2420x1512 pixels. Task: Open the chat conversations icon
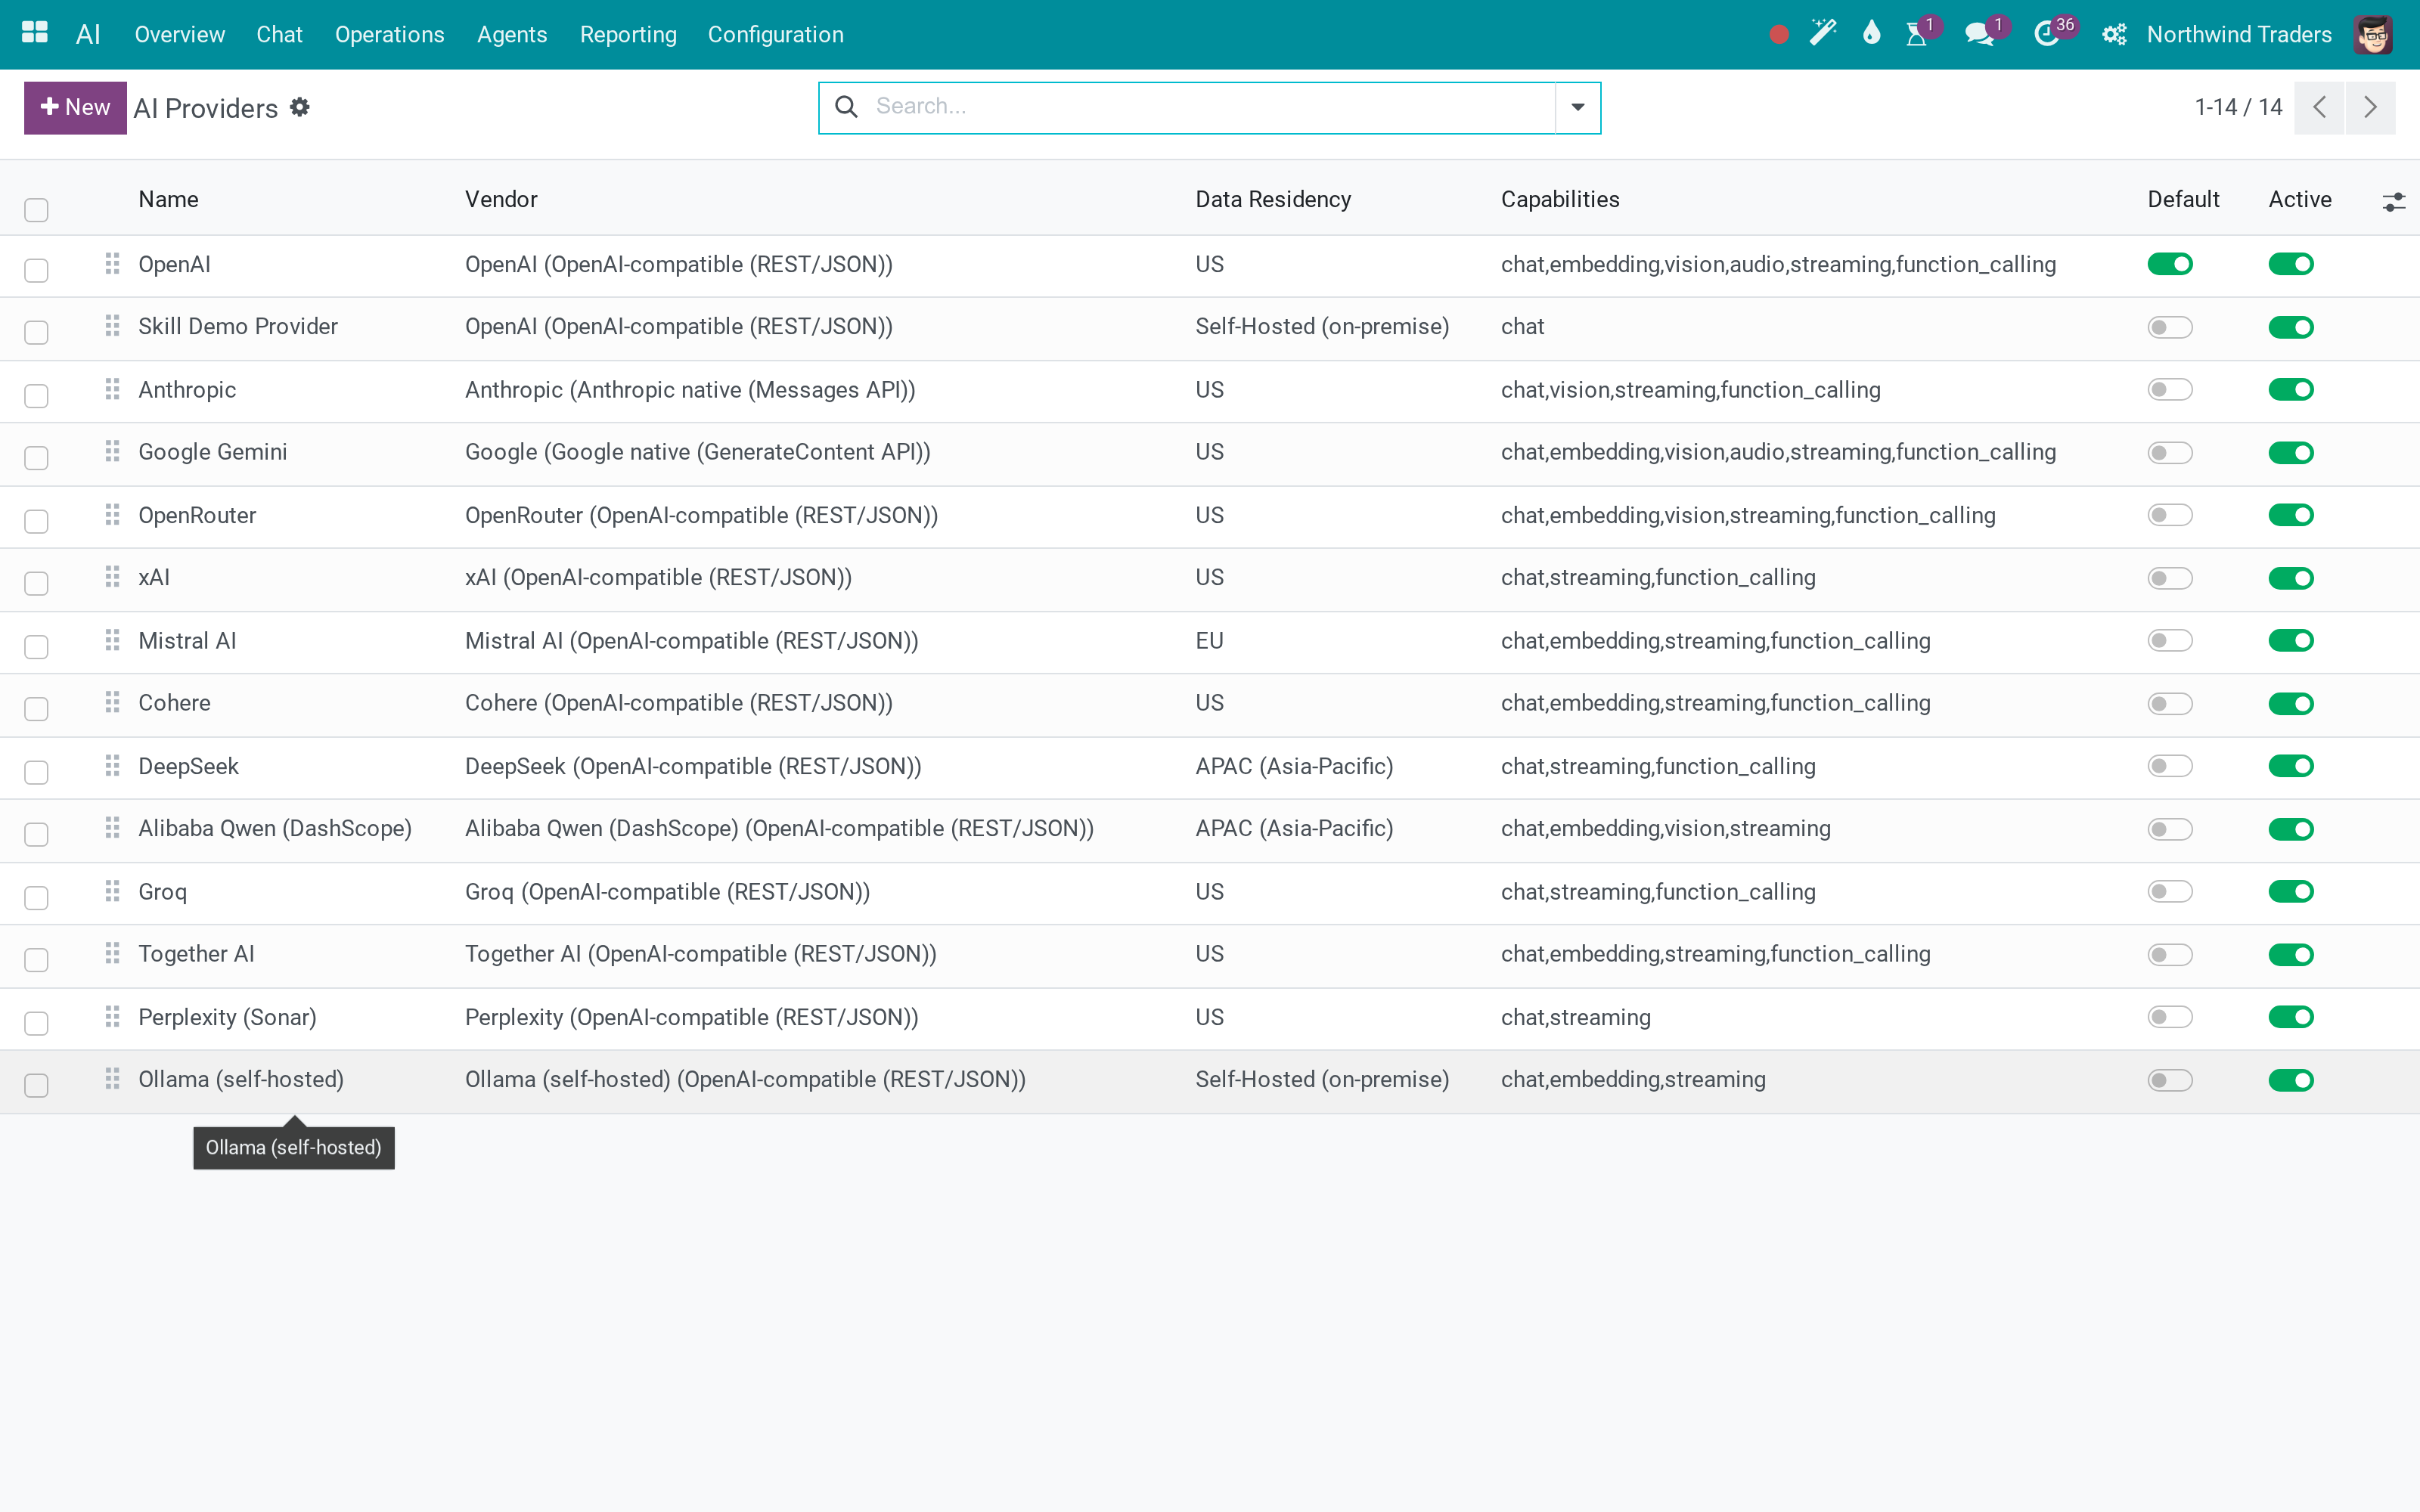coord(1979,34)
